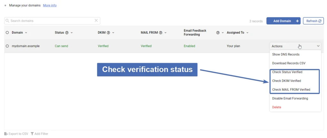This screenshot has height=138, width=327.
Task: Open the DKIM column help icon
Action: (109, 33)
